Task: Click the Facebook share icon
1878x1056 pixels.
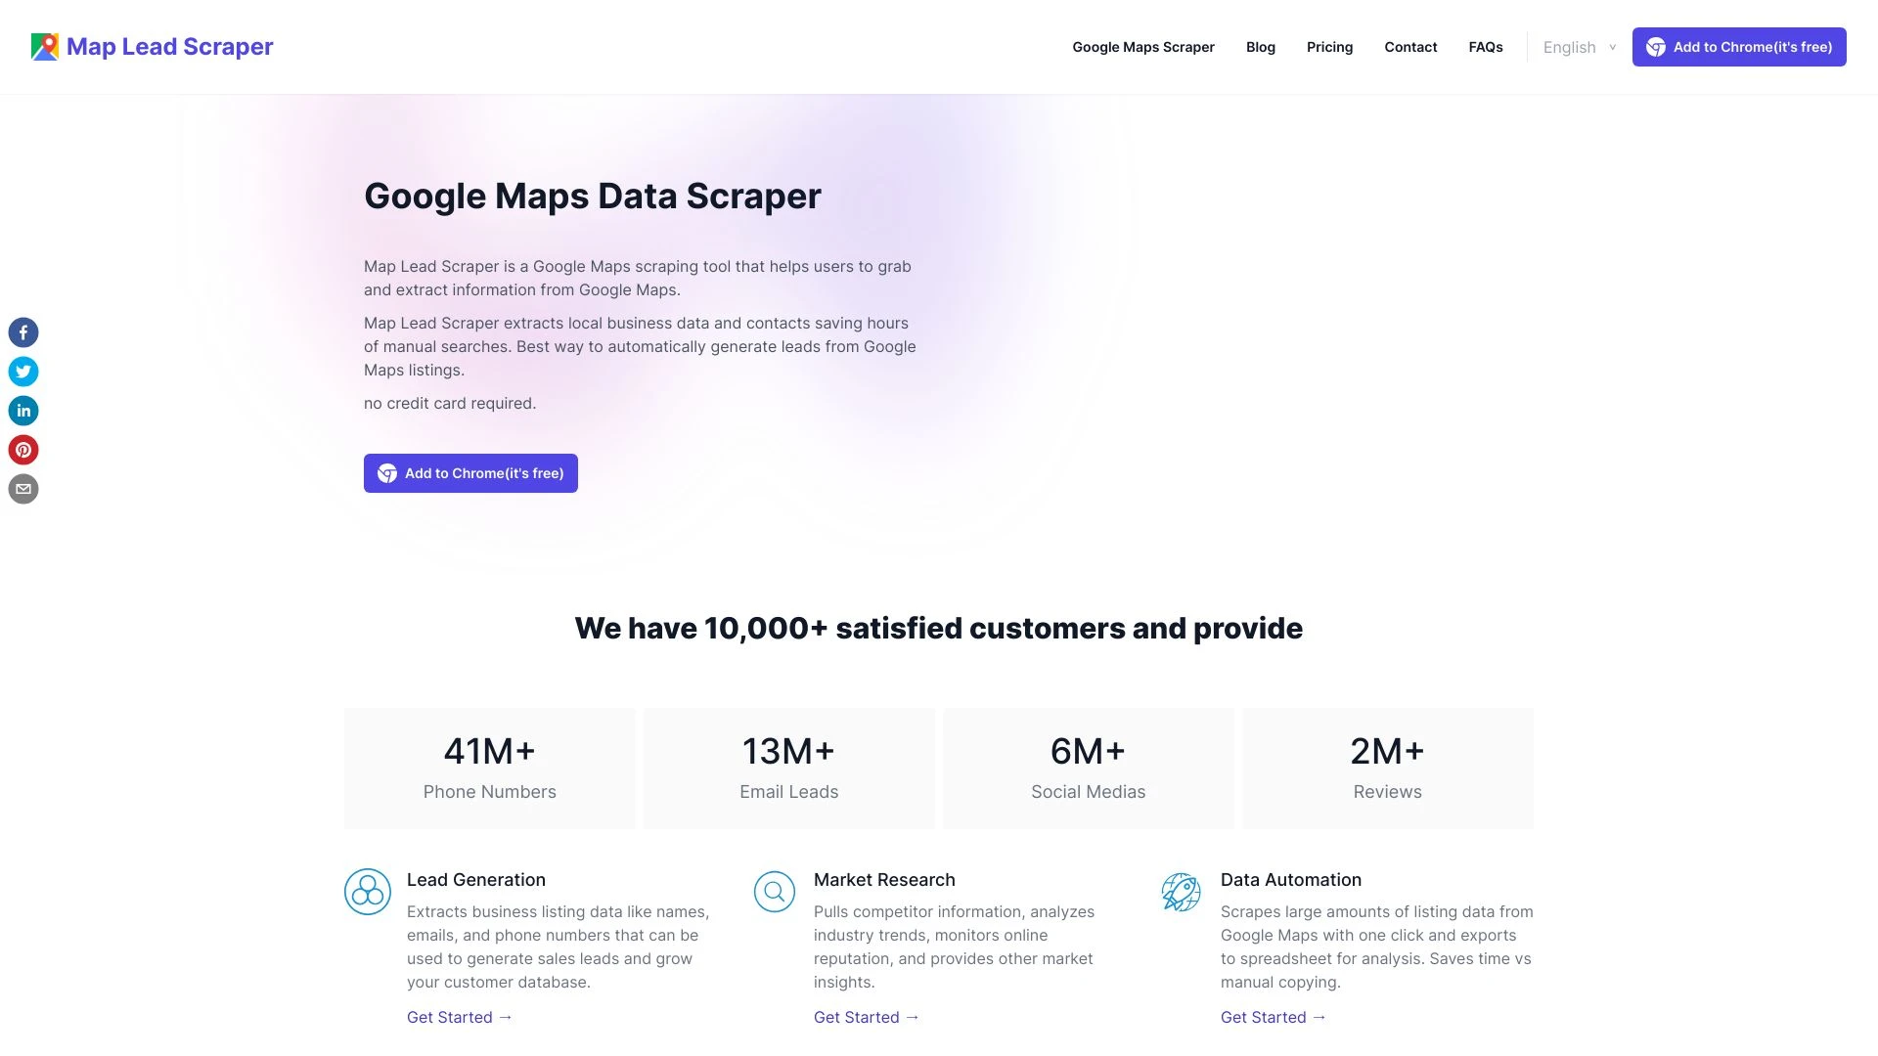Action: (23, 332)
